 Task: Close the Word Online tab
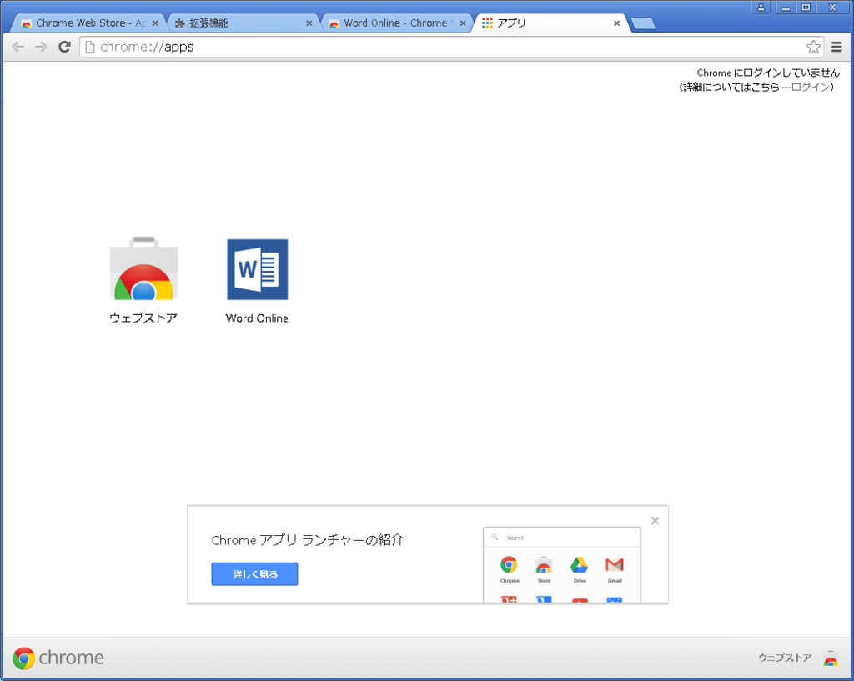pyautogui.click(x=463, y=23)
